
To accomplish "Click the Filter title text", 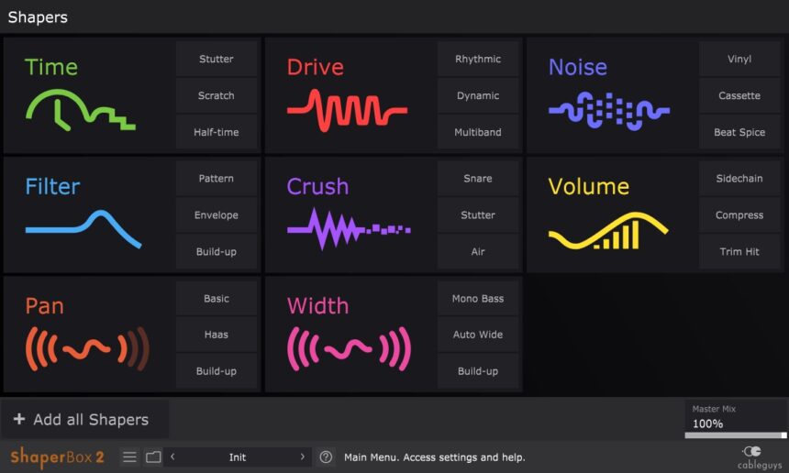I will click(52, 186).
